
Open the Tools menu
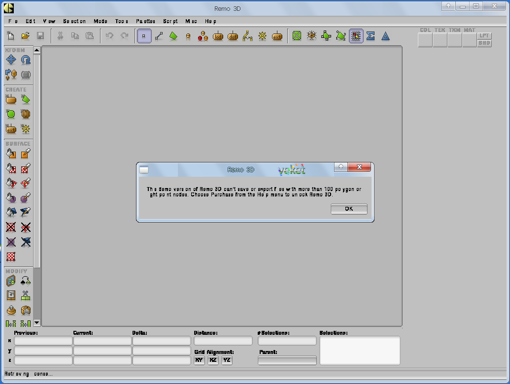[x=121, y=21]
